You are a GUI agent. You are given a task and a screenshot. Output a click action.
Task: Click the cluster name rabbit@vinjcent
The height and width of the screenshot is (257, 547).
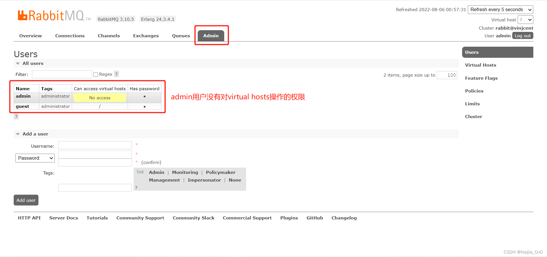[x=514, y=28]
